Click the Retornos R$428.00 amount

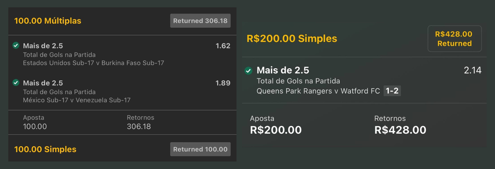pyautogui.click(x=400, y=130)
